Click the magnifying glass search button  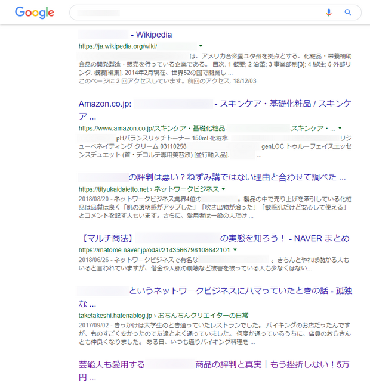coord(348,13)
